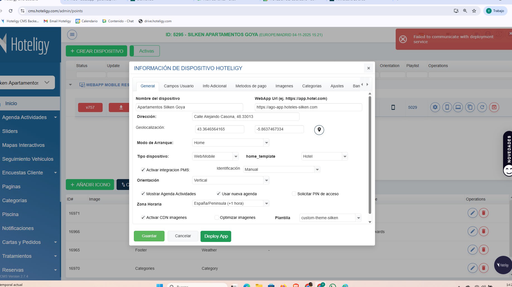Viewport: 512px width, 287px height.
Task: Click the red download icon button
Action: (121, 107)
